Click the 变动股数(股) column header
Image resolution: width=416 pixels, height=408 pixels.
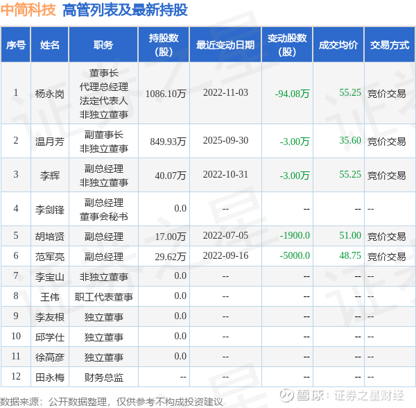point(287,44)
